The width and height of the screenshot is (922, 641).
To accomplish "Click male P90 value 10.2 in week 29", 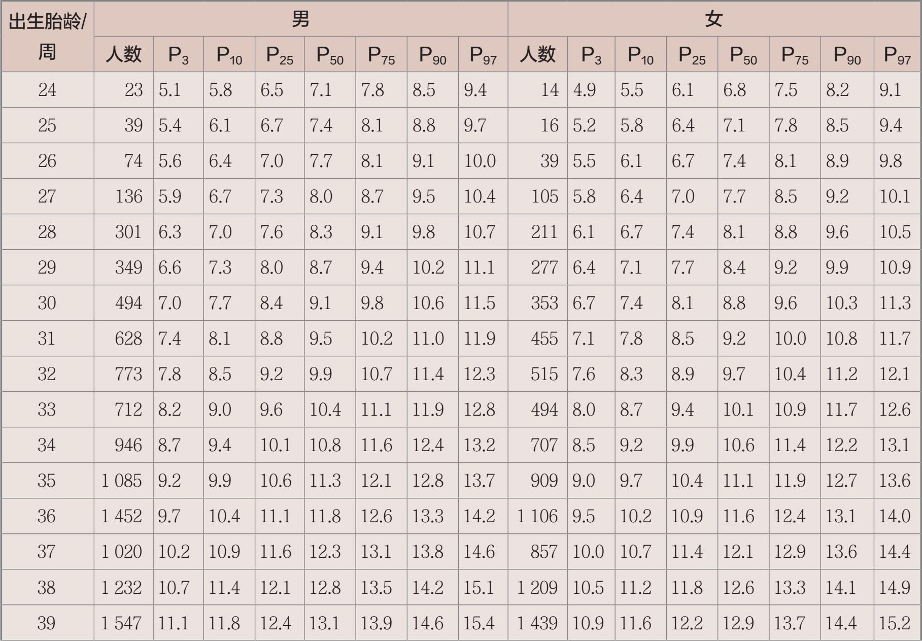I will pos(428,267).
